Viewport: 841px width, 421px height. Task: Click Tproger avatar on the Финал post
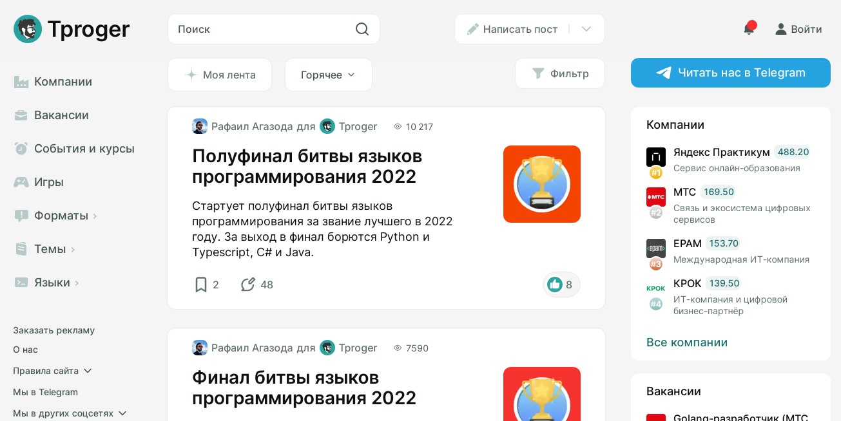point(327,348)
